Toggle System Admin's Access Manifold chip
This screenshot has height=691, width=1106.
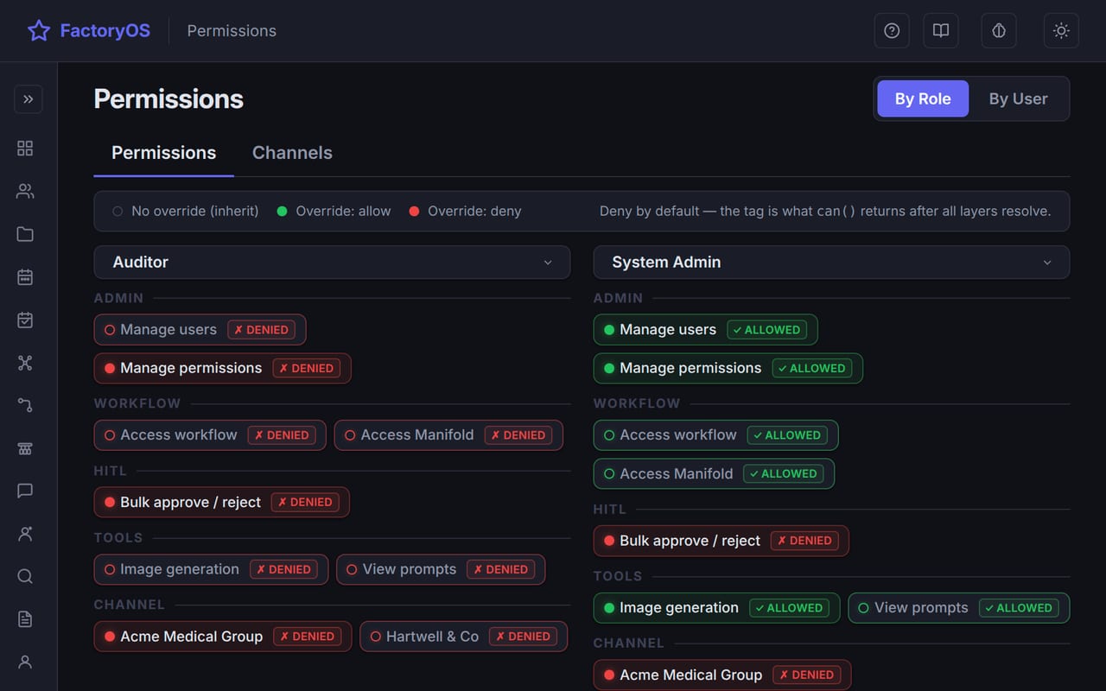(714, 474)
